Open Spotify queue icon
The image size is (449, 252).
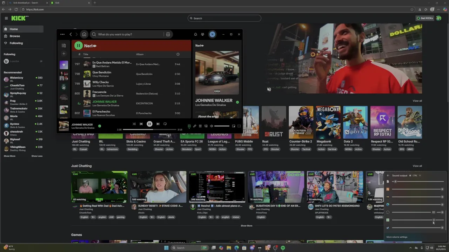click(x=200, y=126)
